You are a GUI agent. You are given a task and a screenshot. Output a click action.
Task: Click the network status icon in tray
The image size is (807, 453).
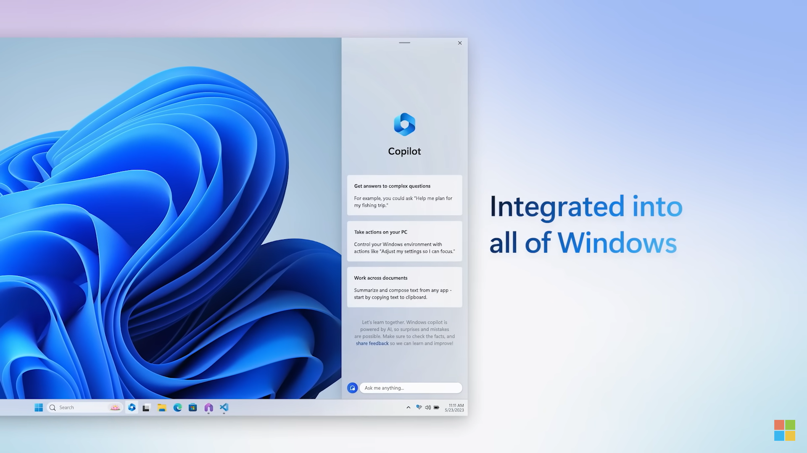[419, 407]
